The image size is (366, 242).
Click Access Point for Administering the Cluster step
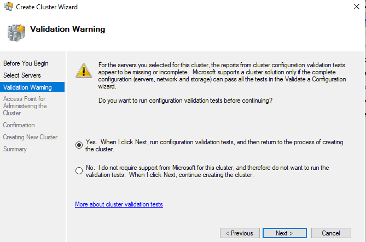pos(25,106)
